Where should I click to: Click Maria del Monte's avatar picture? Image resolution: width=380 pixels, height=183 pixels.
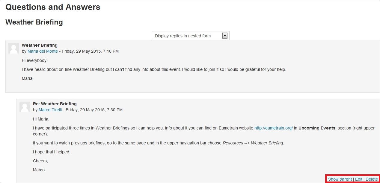point(13,48)
